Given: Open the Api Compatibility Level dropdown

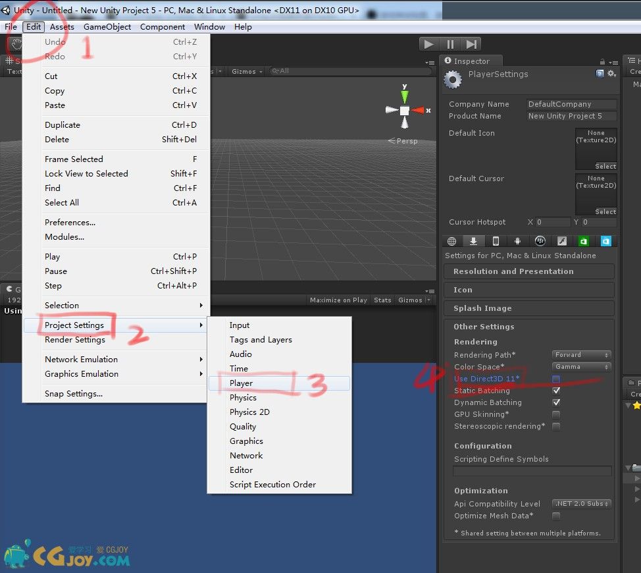Looking at the screenshot, I should pyautogui.click(x=581, y=504).
